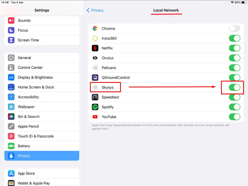This screenshot has height=186, width=248.
Task: Tap the General gear icon
Action: [x=11, y=58]
